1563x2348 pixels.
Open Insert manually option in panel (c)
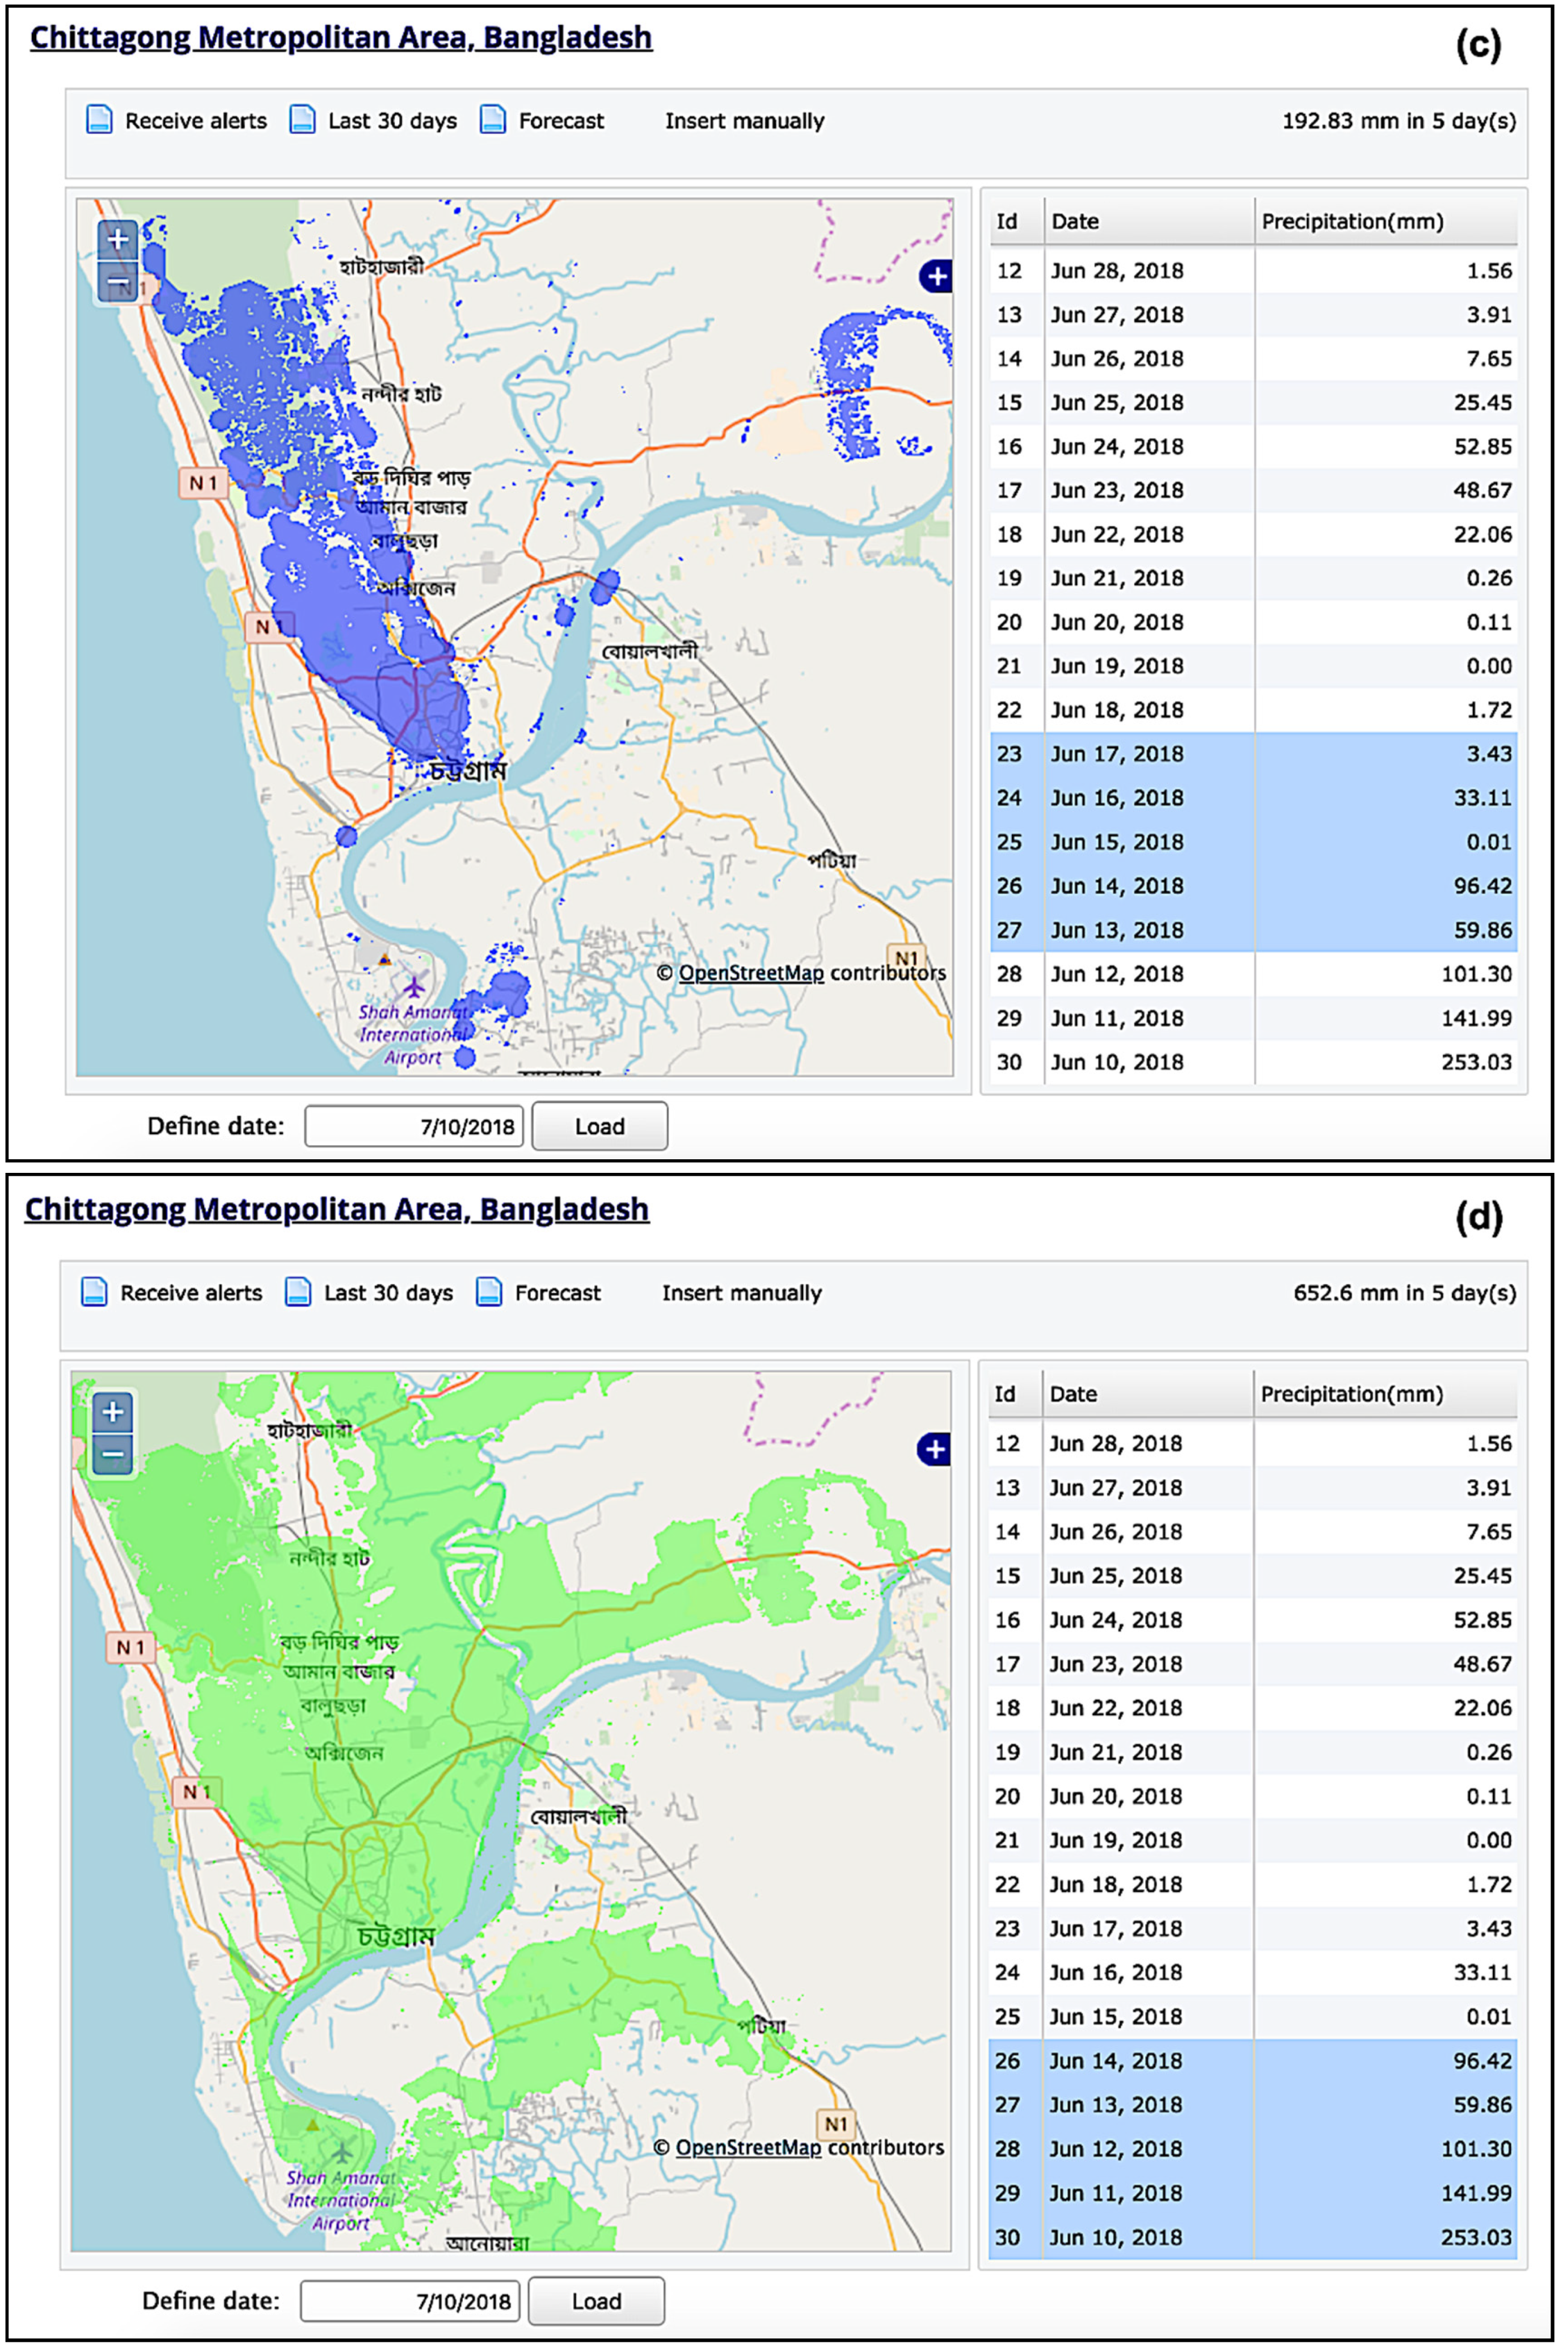tap(745, 121)
